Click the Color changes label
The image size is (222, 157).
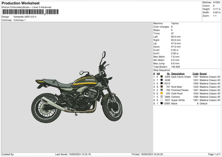click(161, 27)
